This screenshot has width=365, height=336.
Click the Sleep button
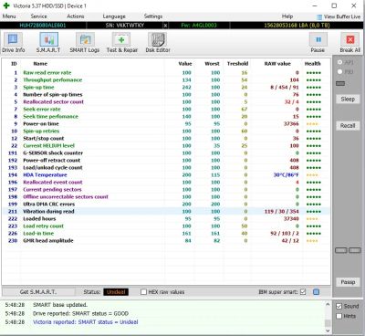(x=348, y=100)
